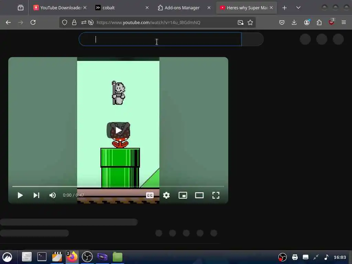The image size is (352, 264).
Task: Bookmark this page with star
Action: pyautogui.click(x=250, y=22)
